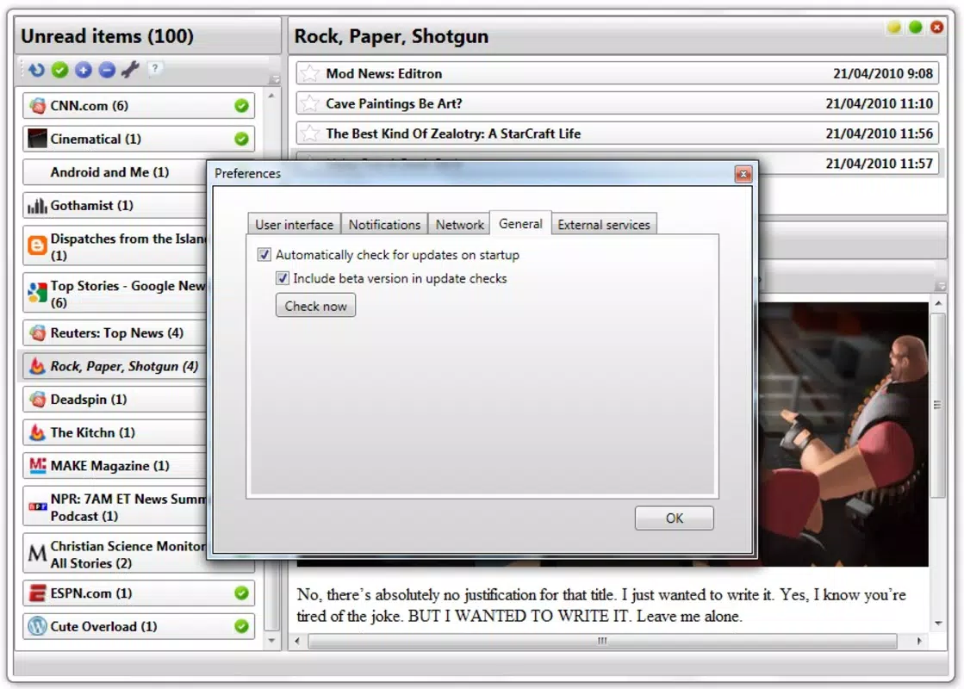Open article dated 21/04/2010 11:57
The height and width of the screenshot is (689, 964).
point(849,164)
